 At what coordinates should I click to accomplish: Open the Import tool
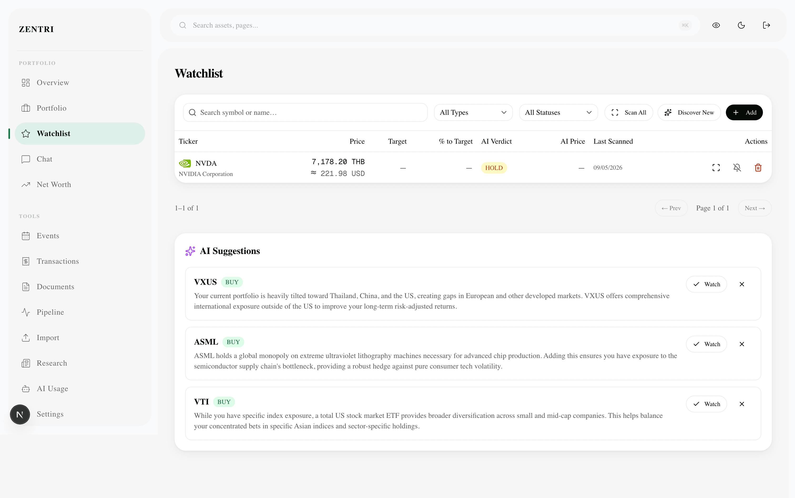click(x=80, y=338)
